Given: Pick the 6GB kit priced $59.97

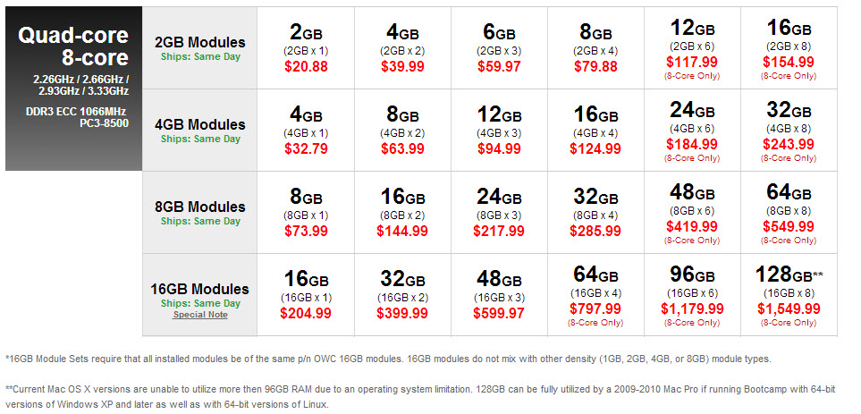Looking at the screenshot, I should (x=499, y=47).
